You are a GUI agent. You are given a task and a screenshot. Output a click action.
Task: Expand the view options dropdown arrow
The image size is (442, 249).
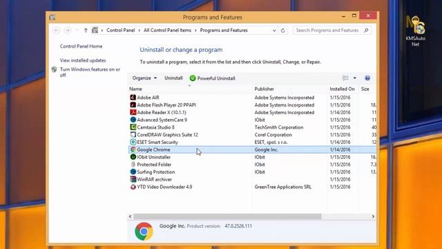click(x=354, y=78)
